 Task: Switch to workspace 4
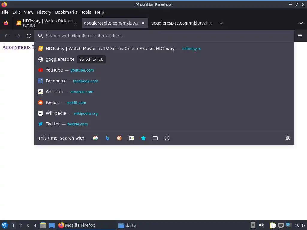35,226
